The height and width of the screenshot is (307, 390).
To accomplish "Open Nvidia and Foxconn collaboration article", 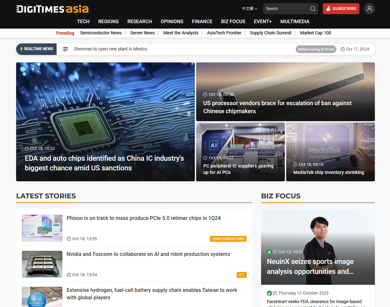I will point(148,254).
